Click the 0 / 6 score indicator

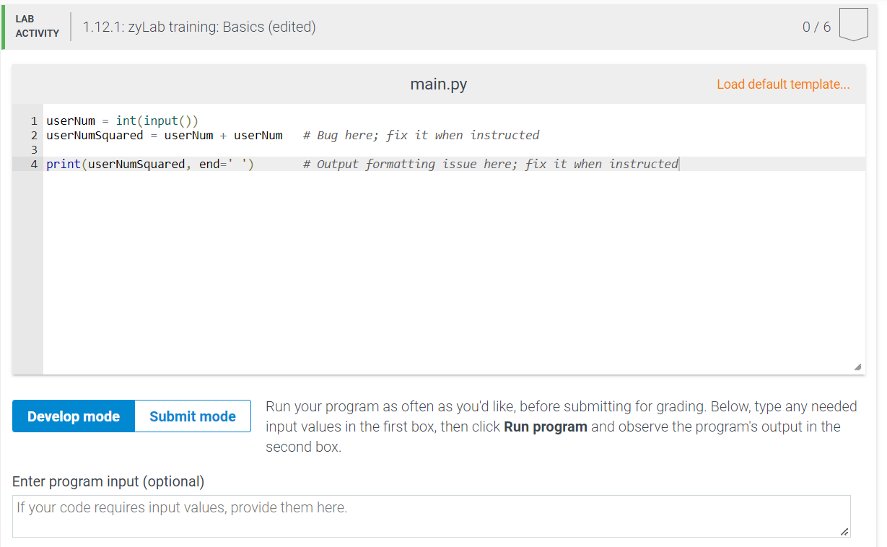pyautogui.click(x=818, y=26)
